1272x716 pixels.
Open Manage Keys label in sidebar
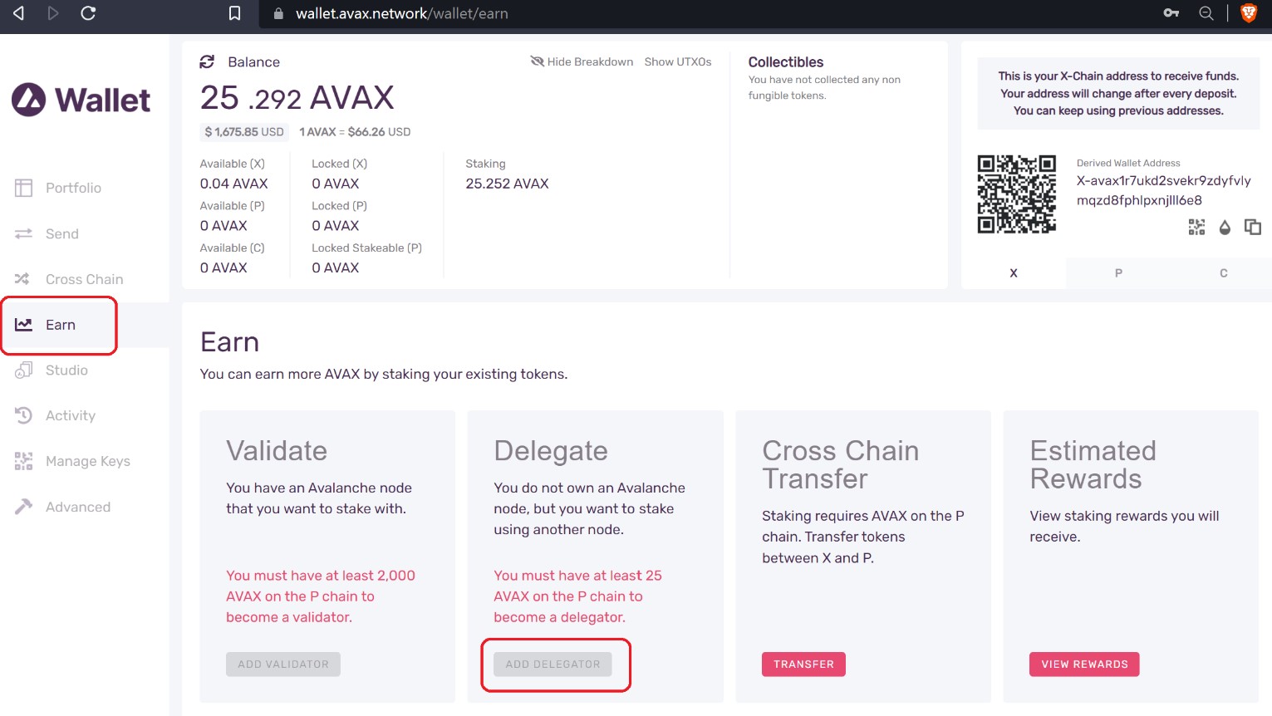tap(88, 461)
